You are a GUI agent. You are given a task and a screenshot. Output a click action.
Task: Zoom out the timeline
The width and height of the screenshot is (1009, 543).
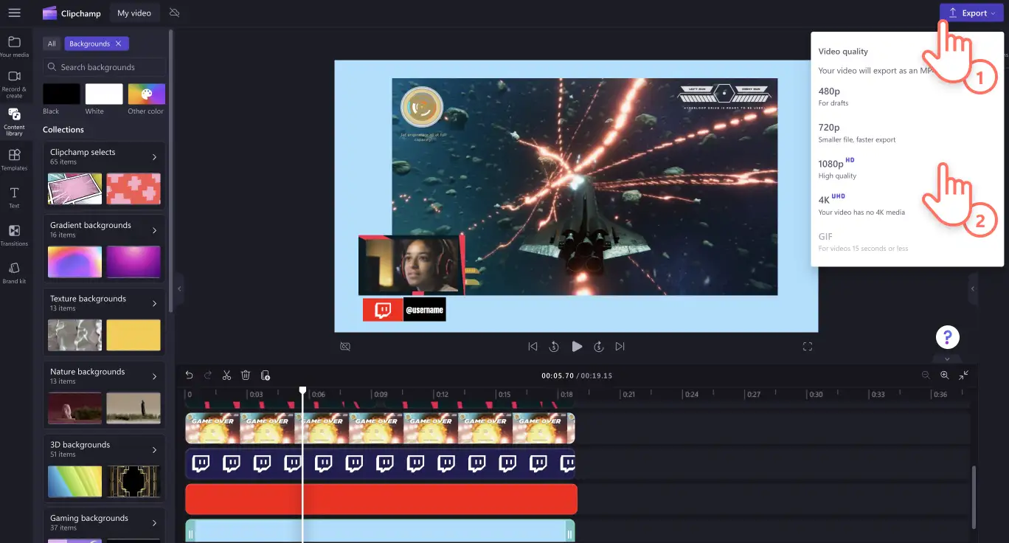(x=926, y=375)
